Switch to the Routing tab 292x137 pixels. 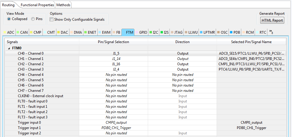click(x=8, y=5)
